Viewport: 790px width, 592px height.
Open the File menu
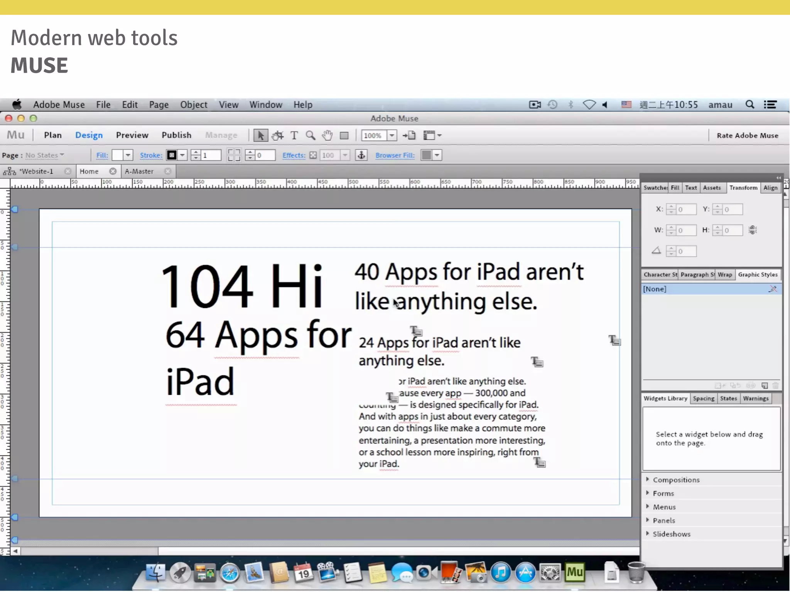103,104
